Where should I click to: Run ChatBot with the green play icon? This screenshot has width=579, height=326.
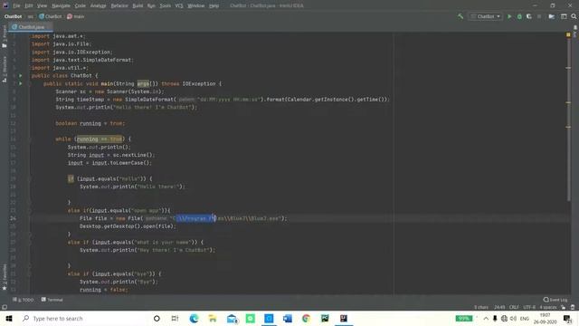(509, 16)
